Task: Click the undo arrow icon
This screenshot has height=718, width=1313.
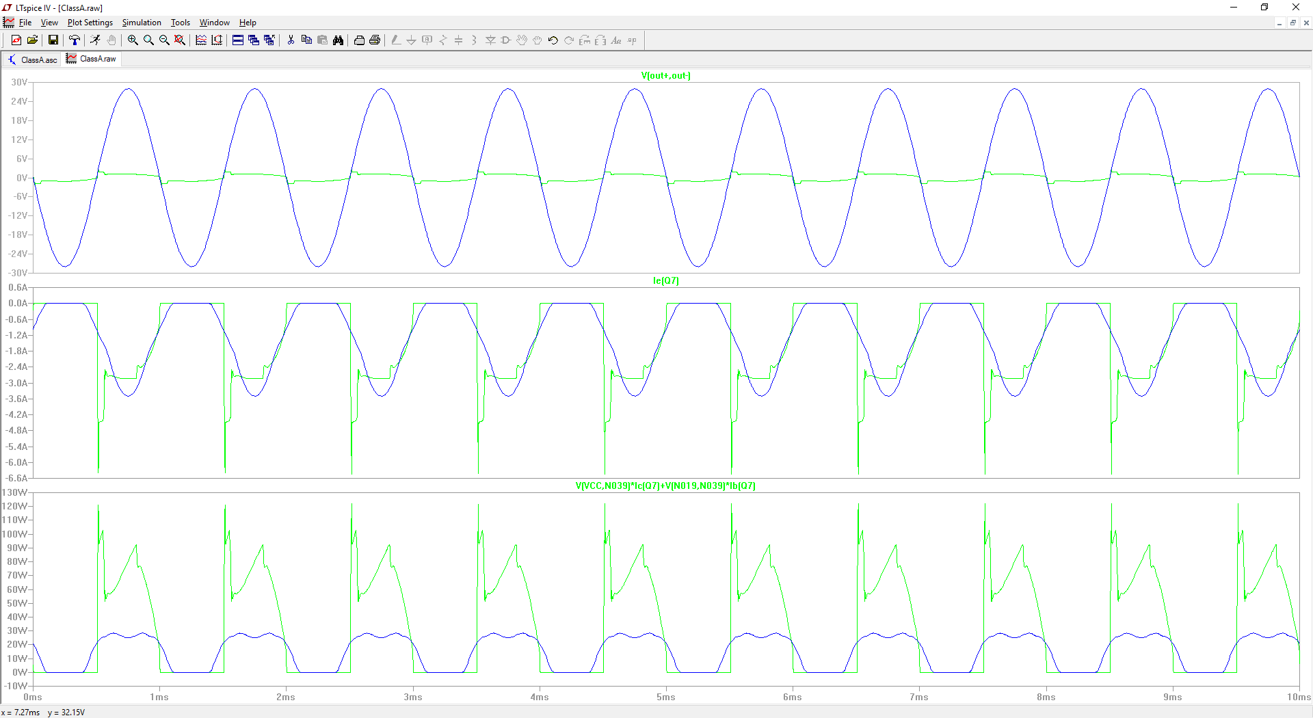Action: 553,40
